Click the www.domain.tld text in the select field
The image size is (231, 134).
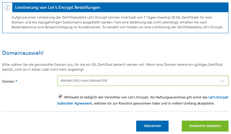[94, 80]
